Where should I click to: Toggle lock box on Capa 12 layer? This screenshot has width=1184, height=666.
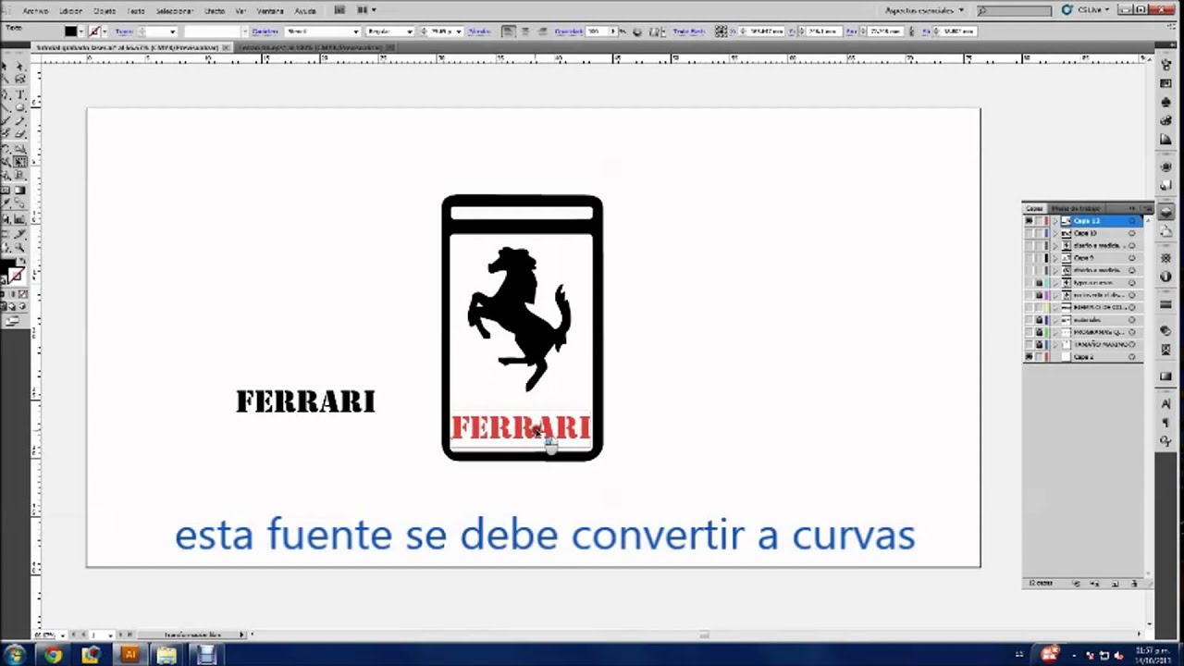click(x=1040, y=221)
